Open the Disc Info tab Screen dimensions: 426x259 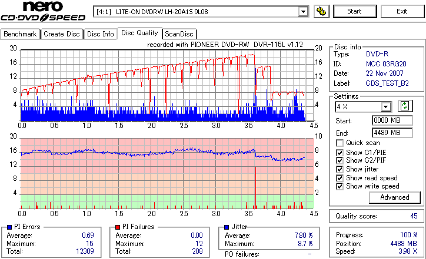[100, 34]
